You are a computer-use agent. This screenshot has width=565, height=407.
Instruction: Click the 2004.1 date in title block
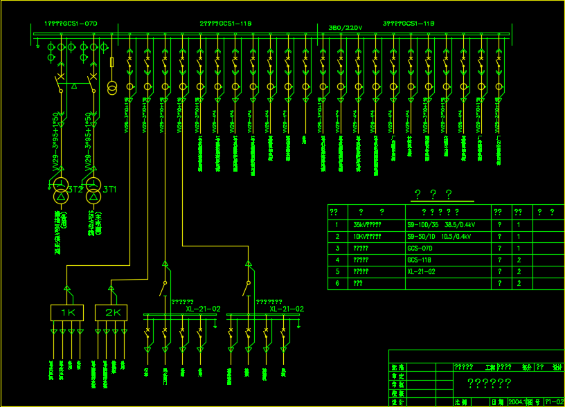click(x=517, y=401)
